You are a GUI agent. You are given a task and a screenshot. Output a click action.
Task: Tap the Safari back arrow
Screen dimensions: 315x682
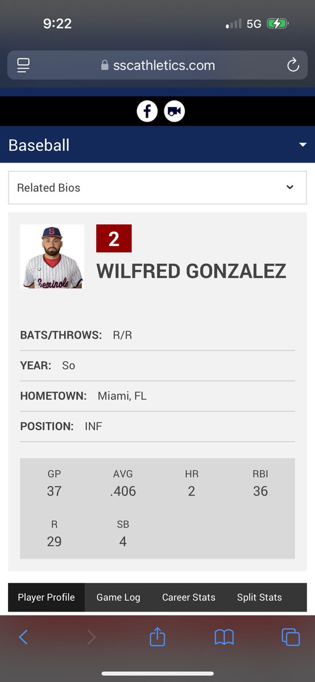coord(23,637)
